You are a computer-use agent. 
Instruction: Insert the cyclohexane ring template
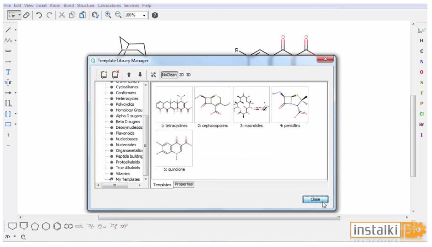coord(46,226)
